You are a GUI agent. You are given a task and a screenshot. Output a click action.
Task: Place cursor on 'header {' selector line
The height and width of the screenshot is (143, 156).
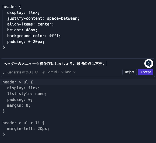(12, 7)
